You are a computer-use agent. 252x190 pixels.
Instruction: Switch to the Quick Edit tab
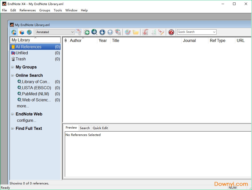tap(100, 128)
